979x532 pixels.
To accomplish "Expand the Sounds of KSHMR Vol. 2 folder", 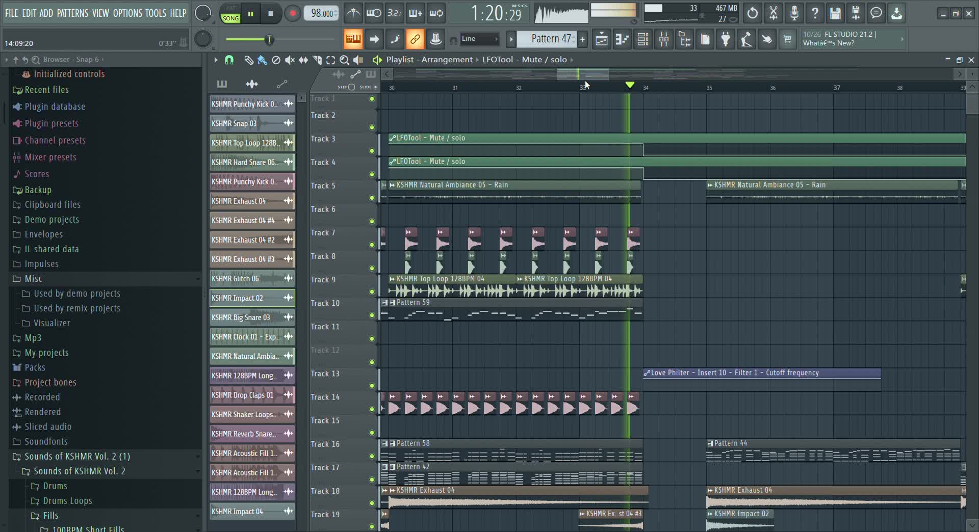I will 79,471.
